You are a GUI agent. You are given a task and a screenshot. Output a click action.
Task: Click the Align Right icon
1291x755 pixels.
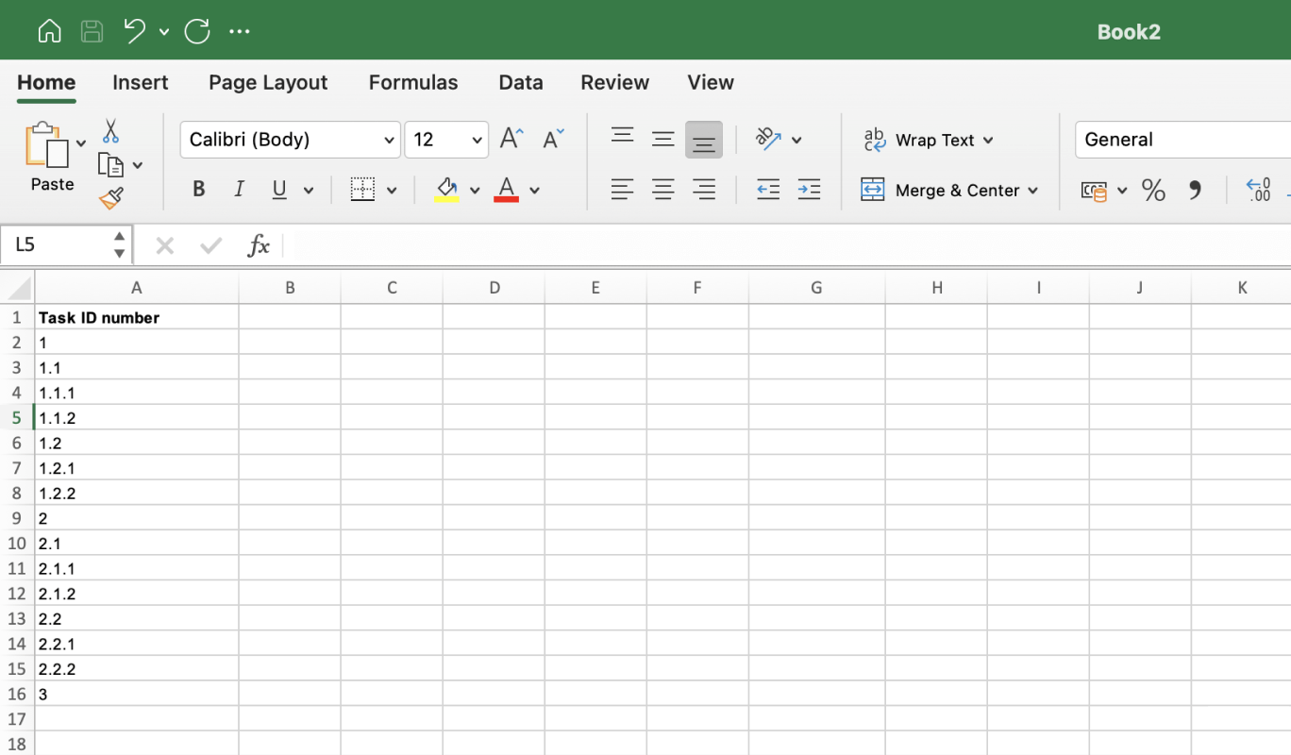coord(704,190)
